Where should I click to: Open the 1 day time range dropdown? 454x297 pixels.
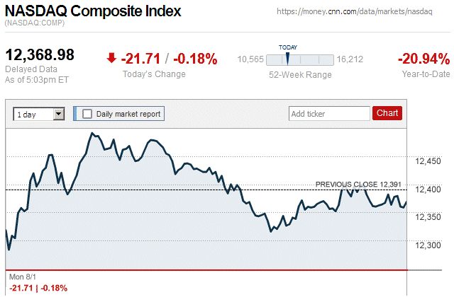[33, 113]
